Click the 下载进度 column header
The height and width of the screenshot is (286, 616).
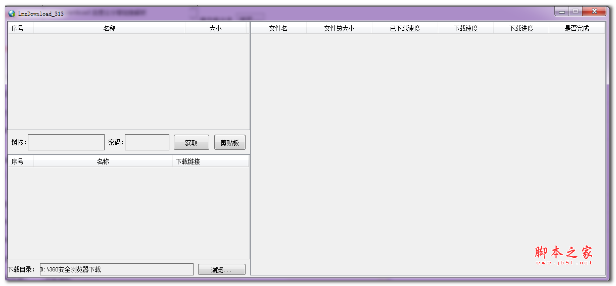(x=522, y=29)
